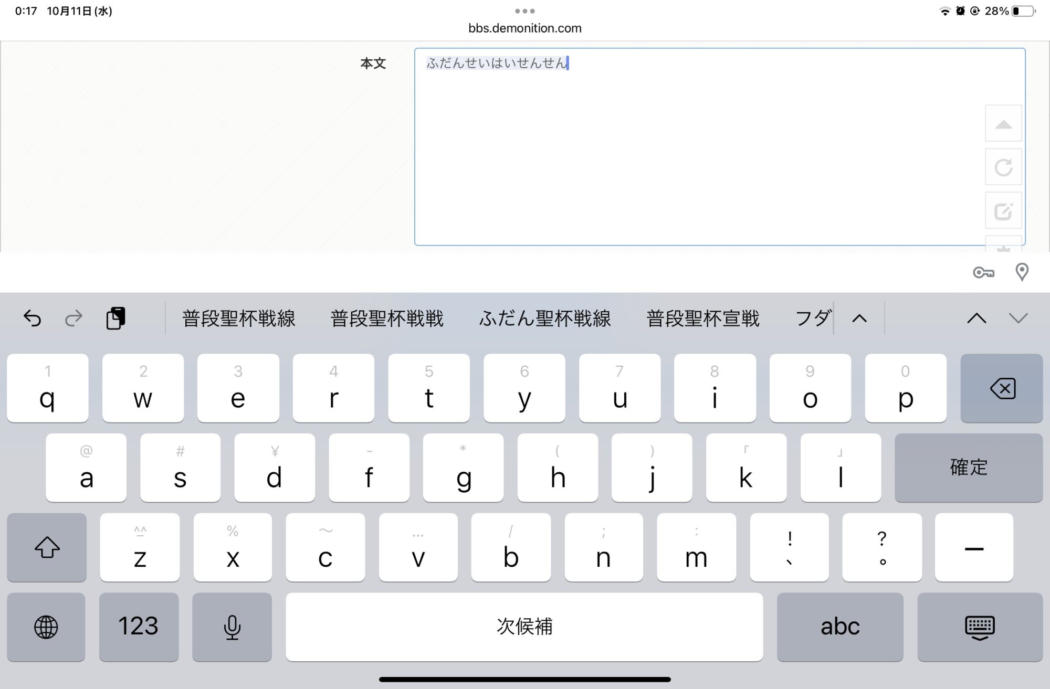Image resolution: width=1050 pixels, height=689 pixels.
Task: Choose candidate ふだん聖杯戦線
Action: (544, 318)
